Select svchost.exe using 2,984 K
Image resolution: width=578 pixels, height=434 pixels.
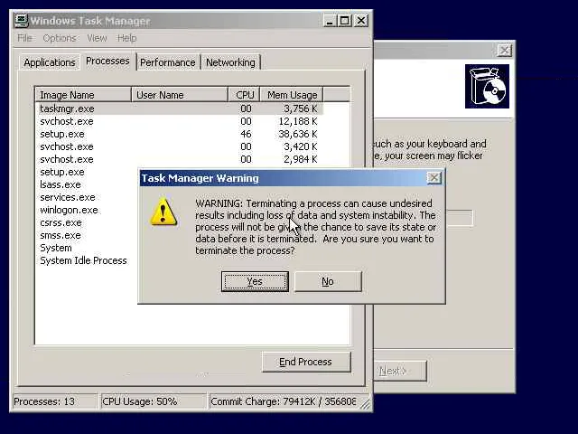click(180, 159)
